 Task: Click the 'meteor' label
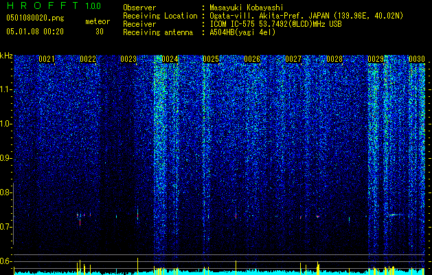coord(98,21)
